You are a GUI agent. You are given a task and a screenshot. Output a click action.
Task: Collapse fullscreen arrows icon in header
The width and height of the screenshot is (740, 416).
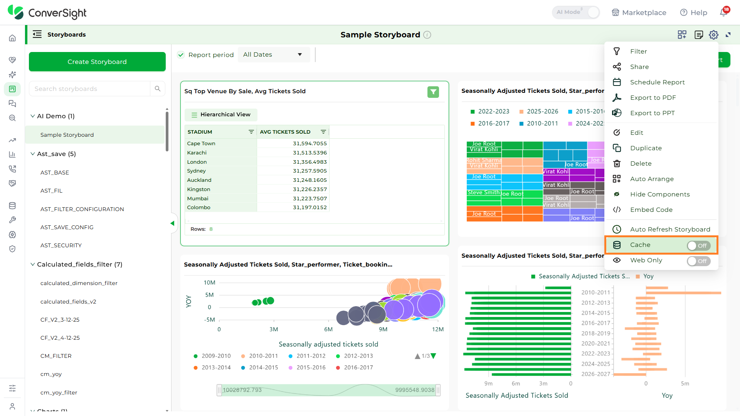(728, 35)
